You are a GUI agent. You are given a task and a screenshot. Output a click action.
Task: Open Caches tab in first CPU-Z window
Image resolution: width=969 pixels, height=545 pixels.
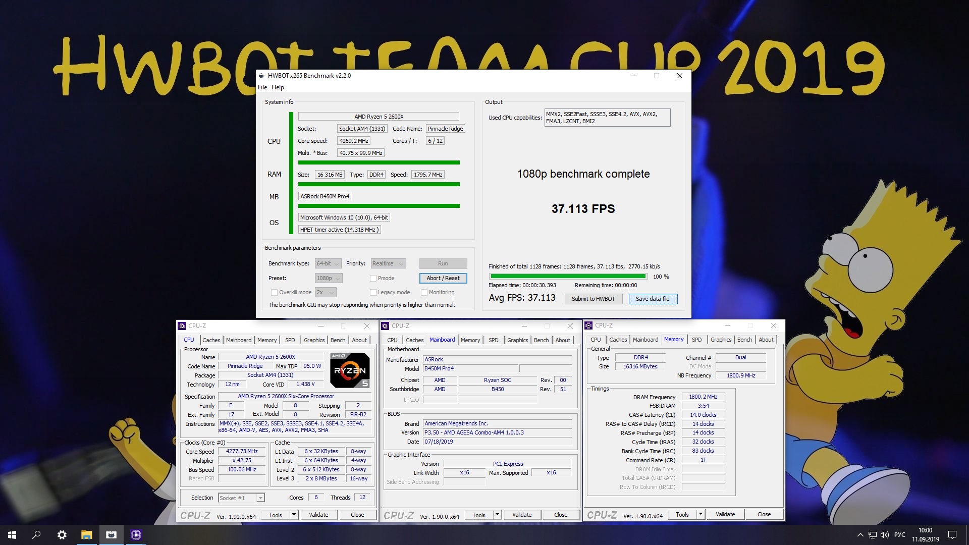tap(211, 340)
